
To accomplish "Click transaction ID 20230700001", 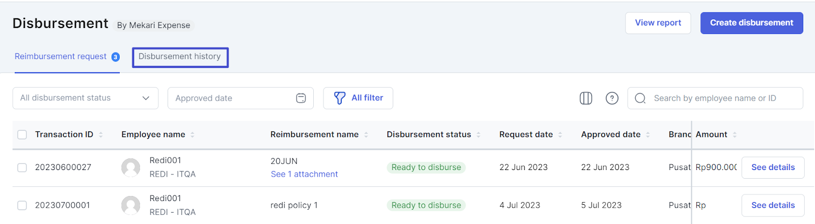I will coord(63,206).
